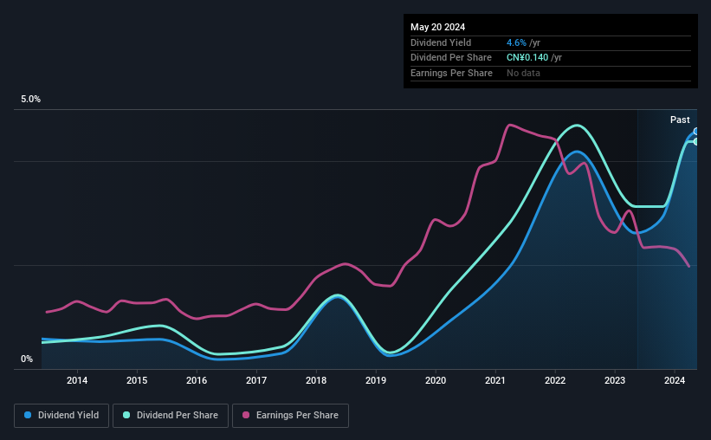Screen dimensions: 711x440
Task: Select the 2022 label on the time axis
Action: coord(555,380)
